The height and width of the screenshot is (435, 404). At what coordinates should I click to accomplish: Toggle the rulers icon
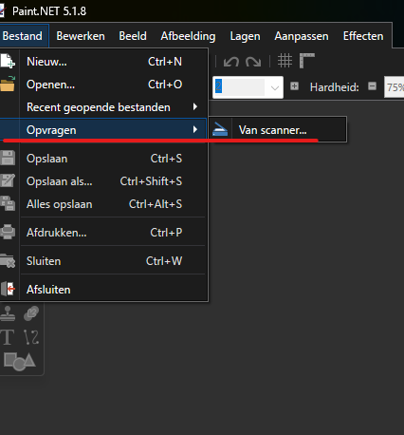point(306,61)
